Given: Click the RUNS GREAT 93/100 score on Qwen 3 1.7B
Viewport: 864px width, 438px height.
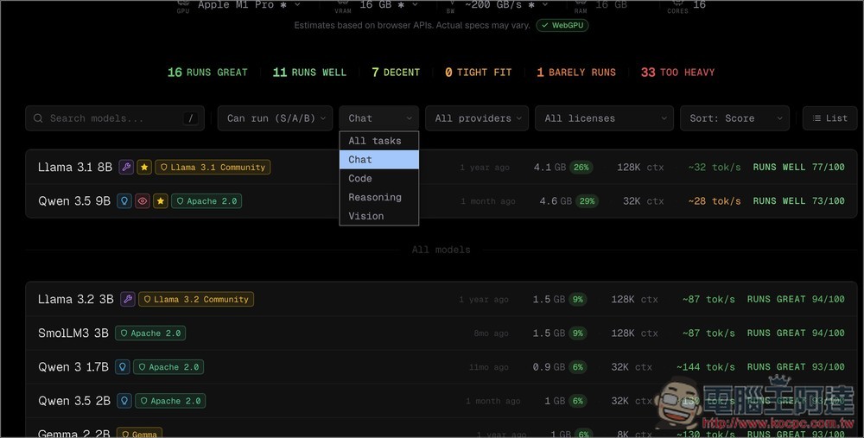Looking at the screenshot, I should [796, 367].
